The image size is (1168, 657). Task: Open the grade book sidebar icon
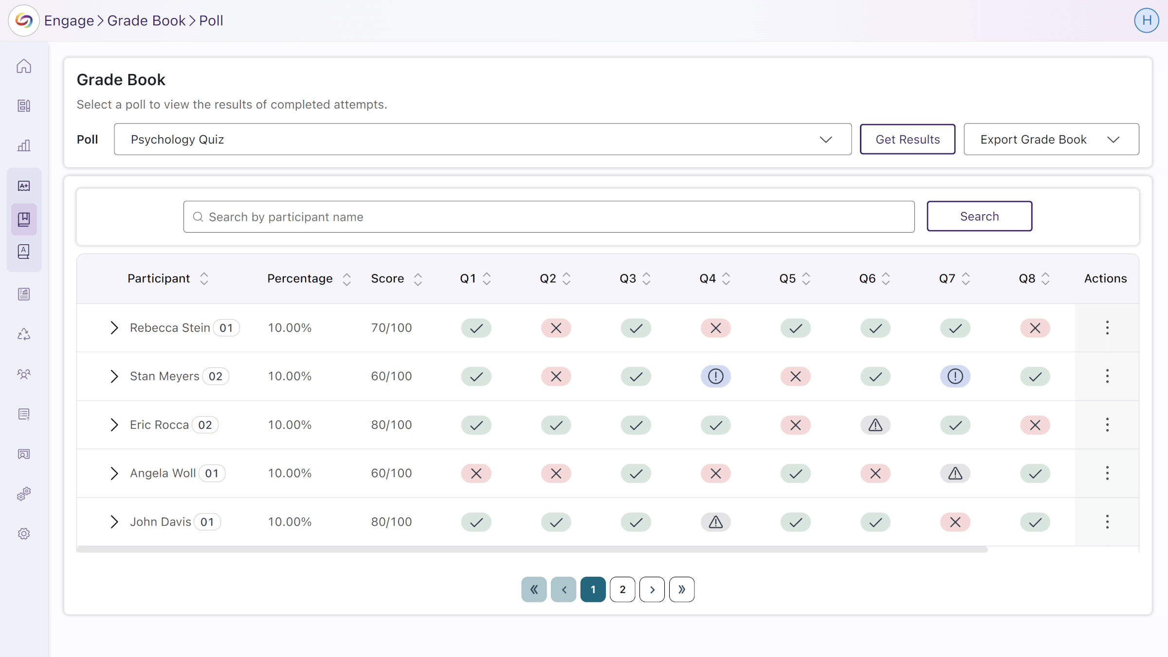(24, 219)
